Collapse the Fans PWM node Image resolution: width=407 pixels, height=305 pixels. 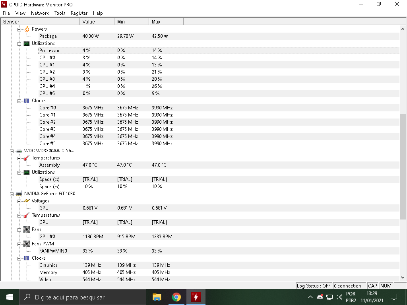(x=19, y=244)
